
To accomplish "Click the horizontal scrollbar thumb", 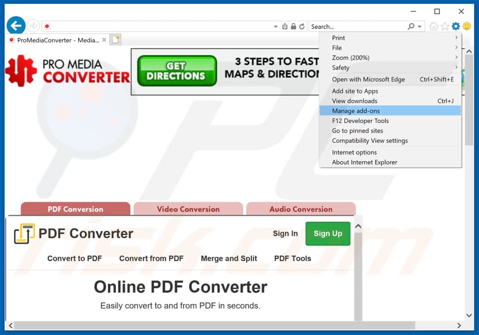I will (215, 325).
